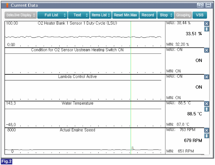Toggle scale arrows for Actual Engine Speed

206,136
